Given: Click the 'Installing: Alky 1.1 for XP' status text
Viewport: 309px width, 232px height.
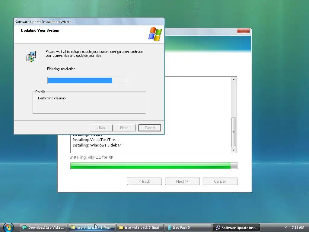Looking at the screenshot, I should (92, 157).
